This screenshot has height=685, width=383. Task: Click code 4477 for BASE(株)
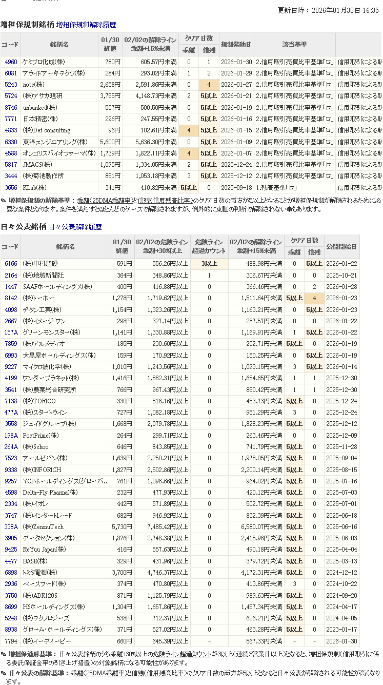click(11, 561)
